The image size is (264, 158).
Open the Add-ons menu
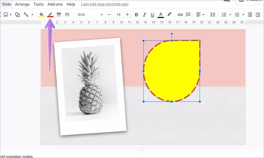coord(55,4)
